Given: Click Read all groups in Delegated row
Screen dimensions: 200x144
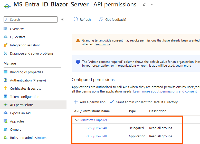Looking at the screenshot, I should (160, 128).
